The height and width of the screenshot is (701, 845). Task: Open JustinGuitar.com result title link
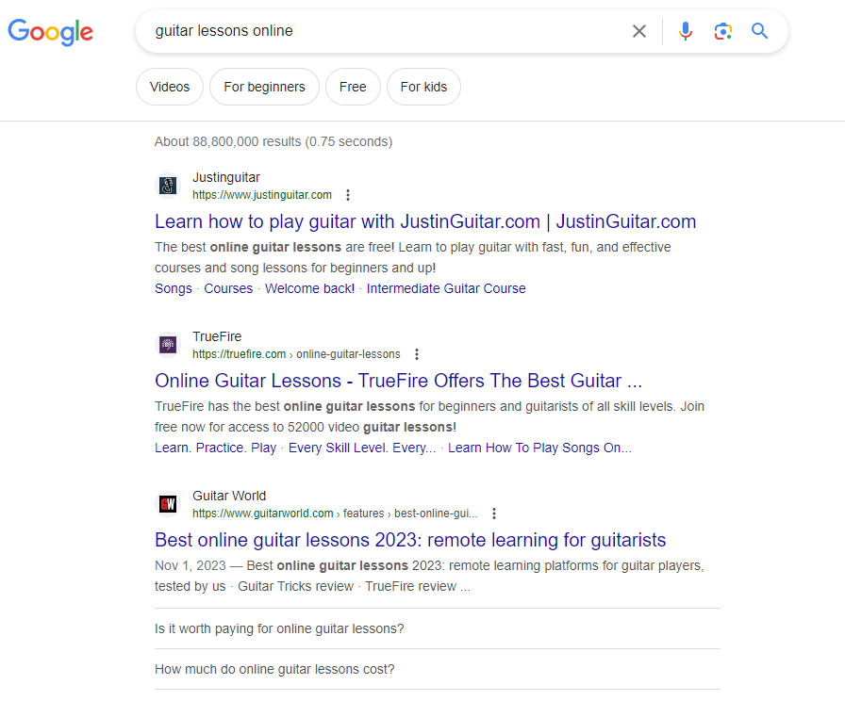click(424, 221)
